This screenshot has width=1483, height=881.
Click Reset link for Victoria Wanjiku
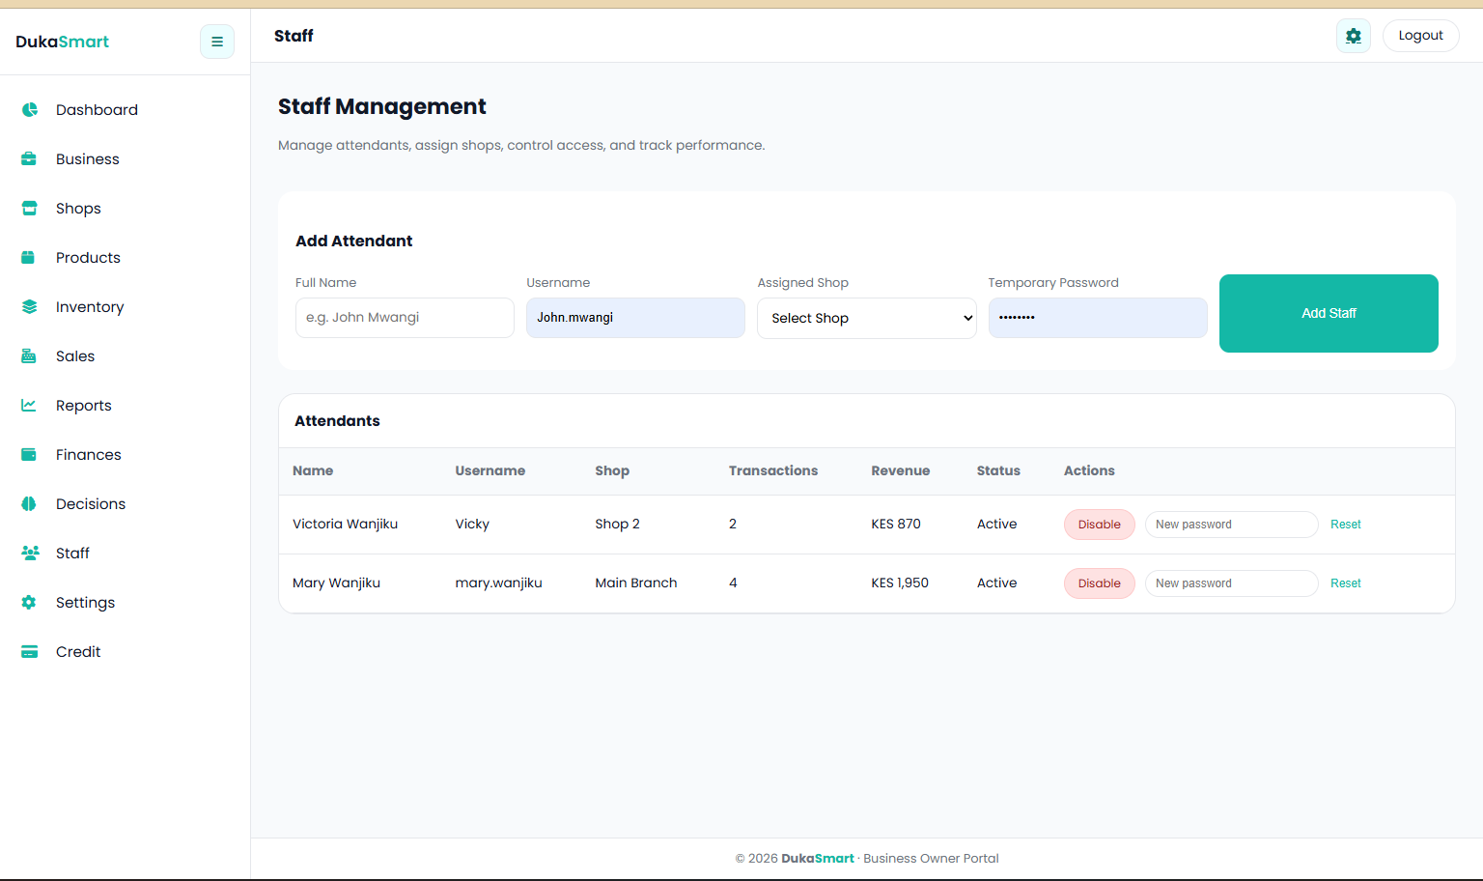coord(1345,525)
